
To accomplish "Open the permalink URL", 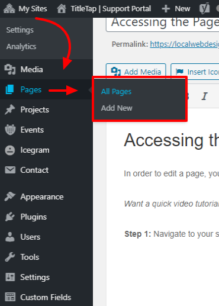I will click(185, 44).
